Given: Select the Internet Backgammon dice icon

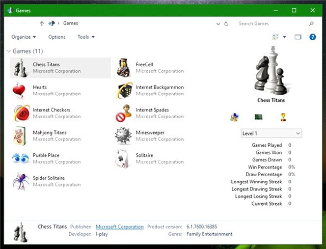Looking at the screenshot, I should pos(125,91).
